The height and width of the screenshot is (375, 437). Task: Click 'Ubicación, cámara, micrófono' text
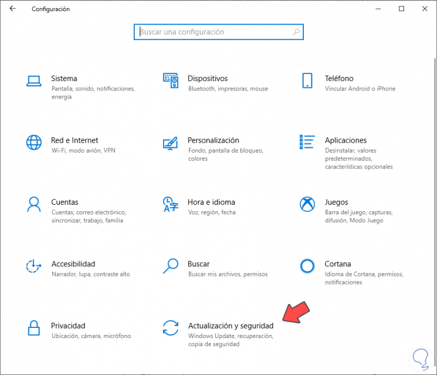point(91,336)
